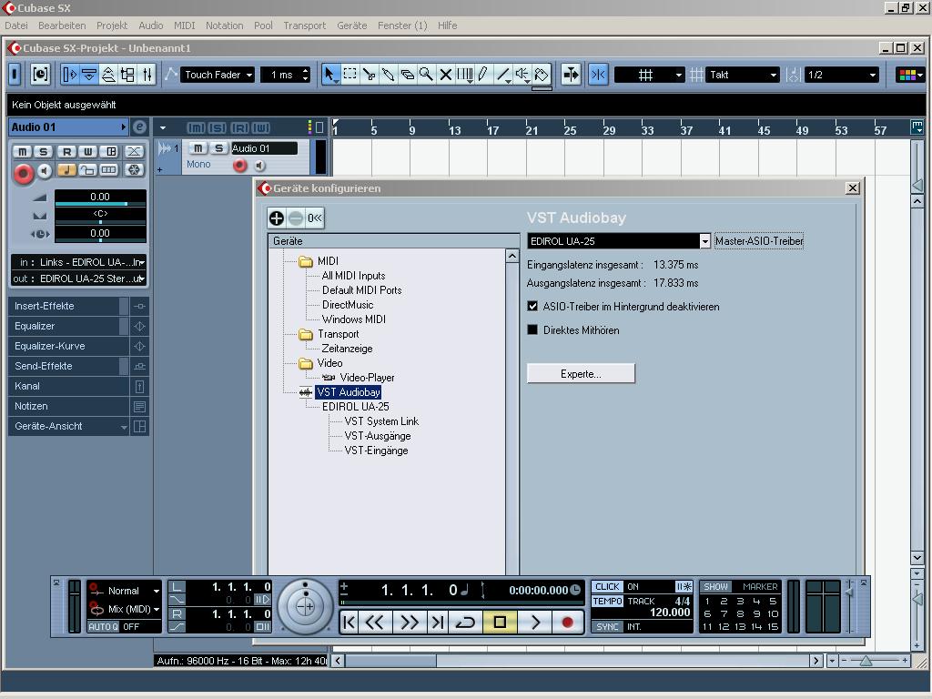Select the Erase tool

[x=407, y=75]
